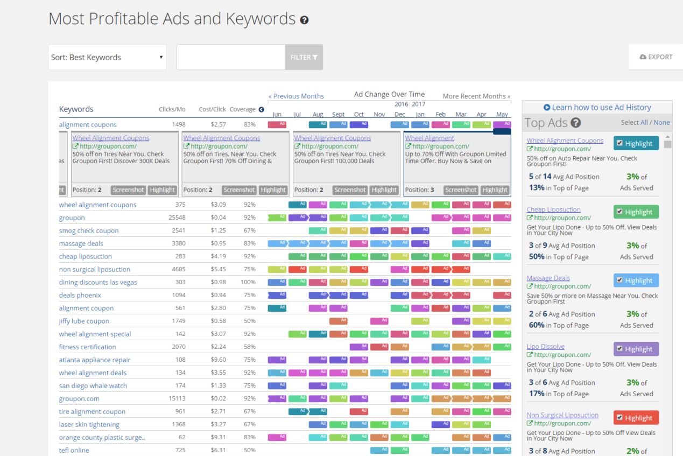The height and width of the screenshot is (456, 683).
Task: Open the keyword 'cheap liposuction'
Action: click(86, 256)
